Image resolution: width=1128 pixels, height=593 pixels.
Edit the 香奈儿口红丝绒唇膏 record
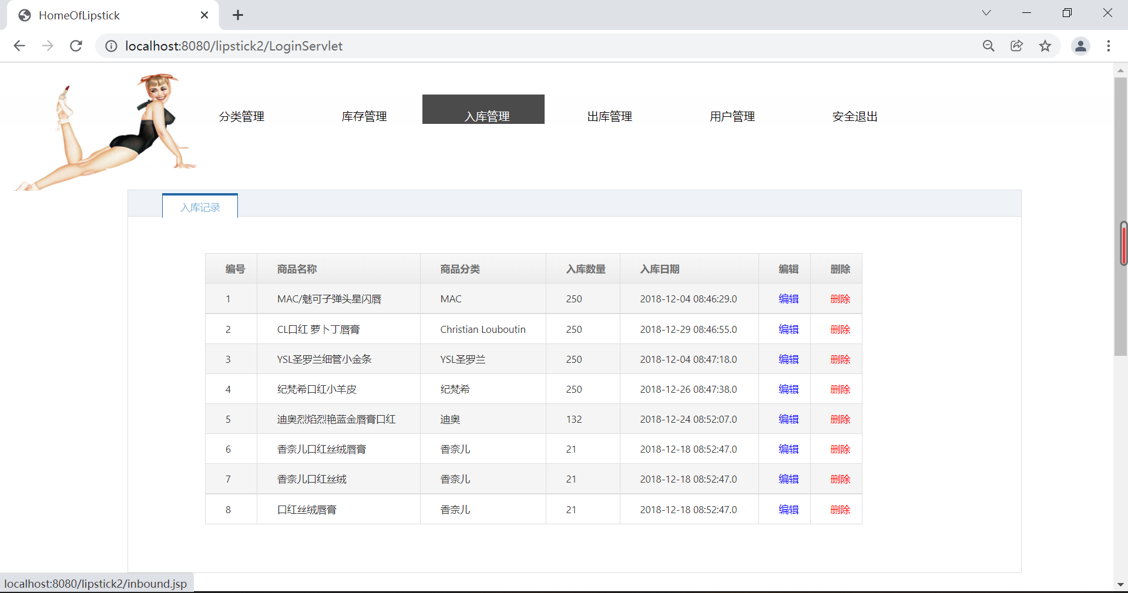788,449
